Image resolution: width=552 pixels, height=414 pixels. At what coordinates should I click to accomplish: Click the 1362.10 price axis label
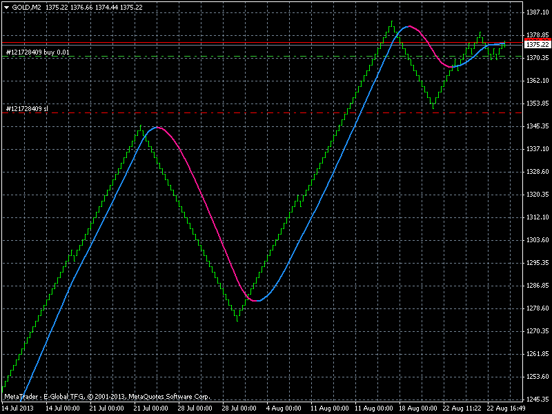point(538,81)
